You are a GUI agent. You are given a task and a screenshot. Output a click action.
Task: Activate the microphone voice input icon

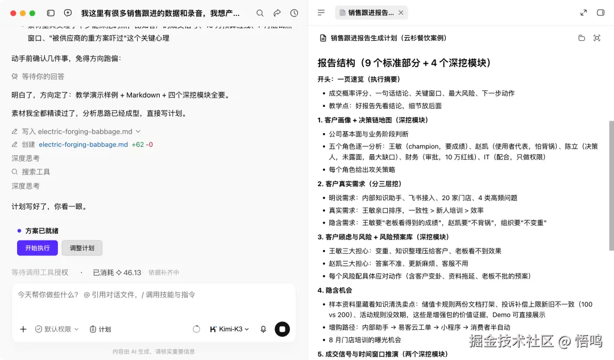pyautogui.click(x=263, y=329)
